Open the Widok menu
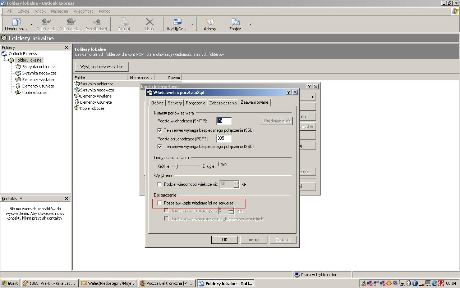The image size is (460, 288). click(40, 11)
